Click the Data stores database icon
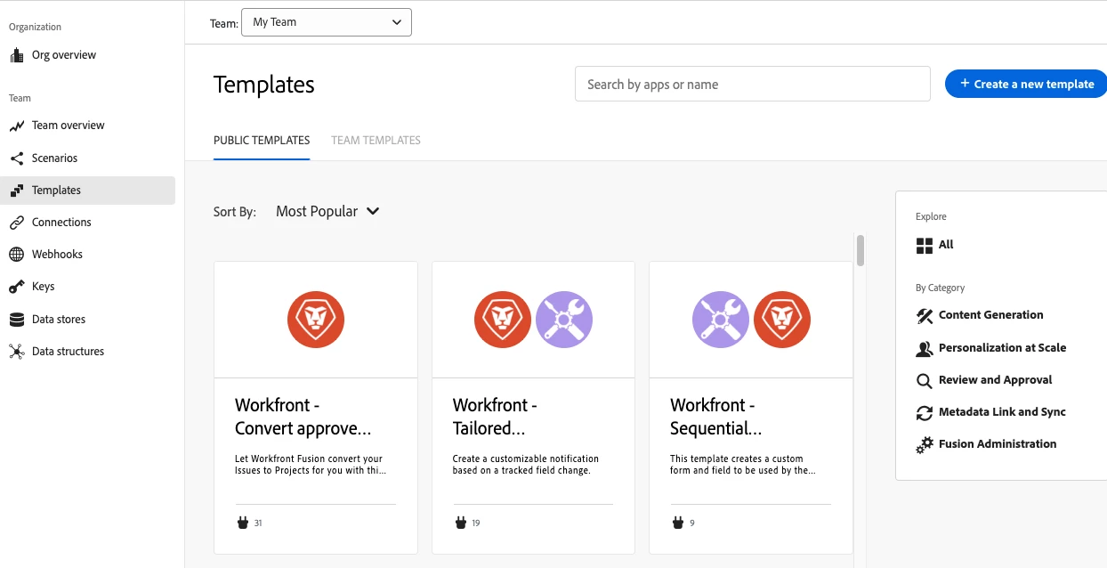1107x568 pixels. click(x=17, y=320)
